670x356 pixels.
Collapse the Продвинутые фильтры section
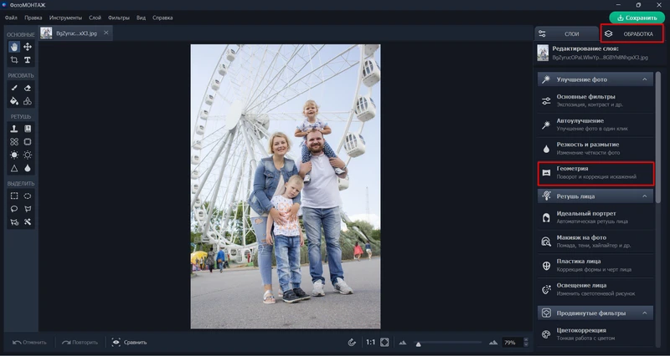pyautogui.click(x=644, y=313)
